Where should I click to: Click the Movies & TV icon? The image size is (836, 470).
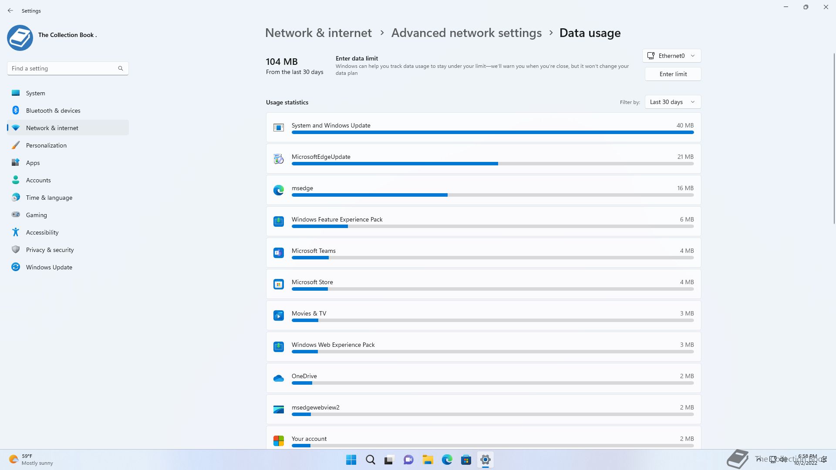pyautogui.click(x=279, y=316)
